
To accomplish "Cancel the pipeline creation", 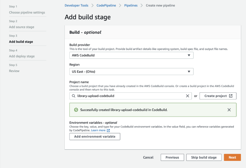I will point(148,157).
